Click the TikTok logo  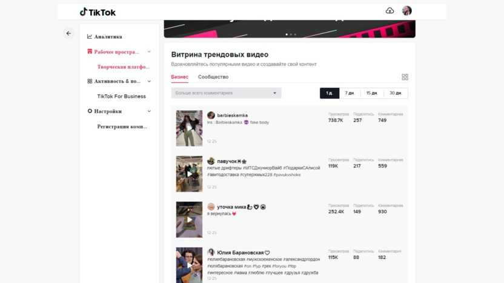click(98, 12)
